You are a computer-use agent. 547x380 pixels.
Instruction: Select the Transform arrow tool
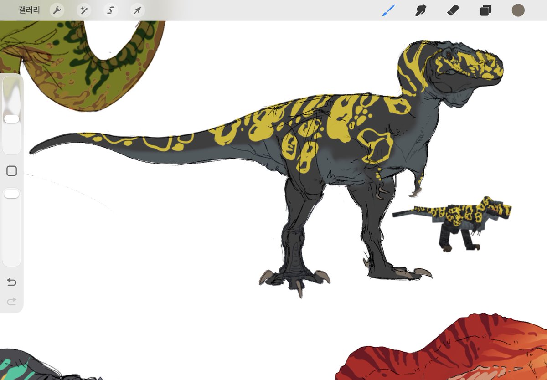point(137,10)
